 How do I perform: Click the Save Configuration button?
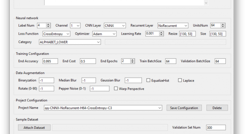[184, 108]
